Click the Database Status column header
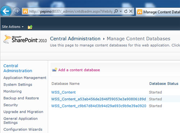The height and width of the screenshot is (133, 180). pyautogui.click(x=164, y=83)
